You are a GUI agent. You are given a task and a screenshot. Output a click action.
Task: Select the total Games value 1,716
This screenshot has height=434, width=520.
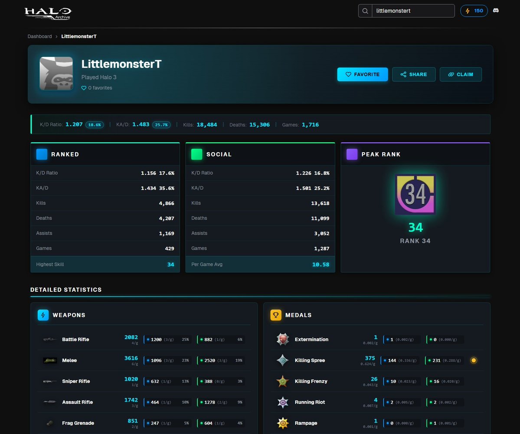click(310, 125)
